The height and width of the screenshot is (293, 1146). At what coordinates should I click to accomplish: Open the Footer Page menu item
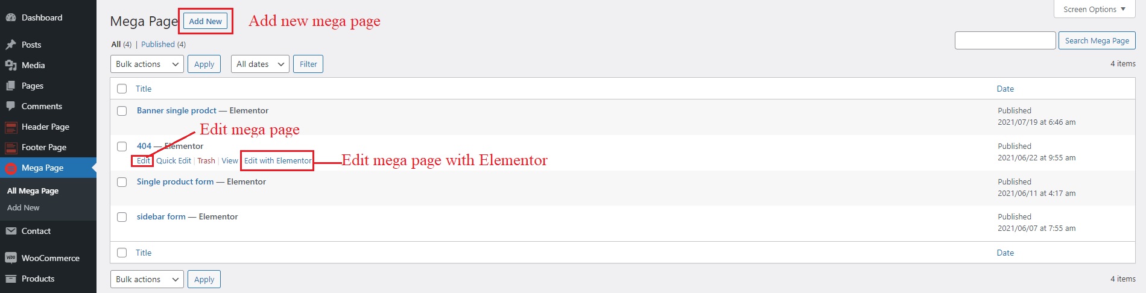tap(43, 147)
